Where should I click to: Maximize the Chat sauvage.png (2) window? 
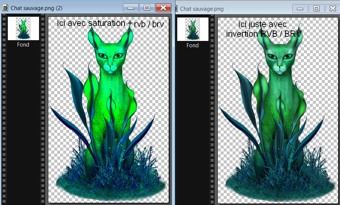(x=147, y=8)
